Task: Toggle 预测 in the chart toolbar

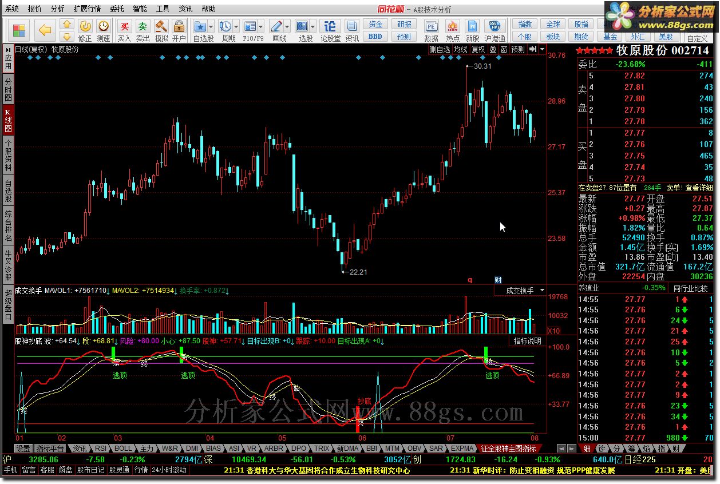Action: [x=519, y=49]
